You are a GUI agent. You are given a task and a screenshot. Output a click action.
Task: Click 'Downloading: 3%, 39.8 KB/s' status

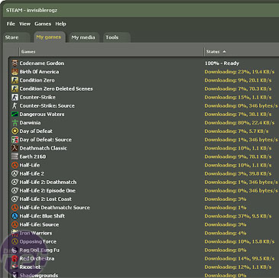click(x=238, y=173)
